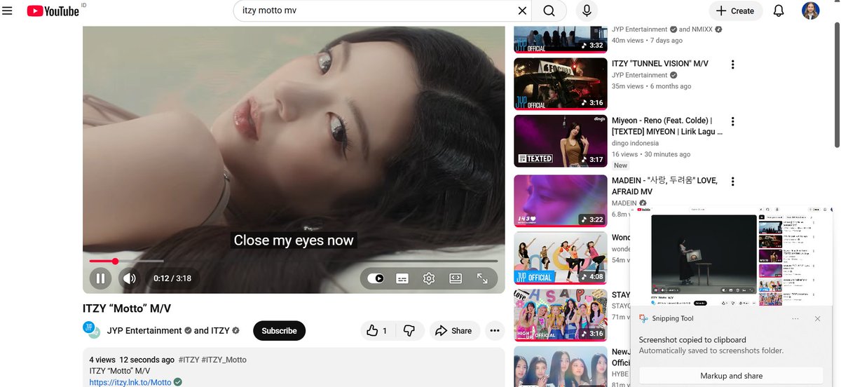841x387 pixels.
Task: Open the notifications bell
Action: click(x=779, y=11)
